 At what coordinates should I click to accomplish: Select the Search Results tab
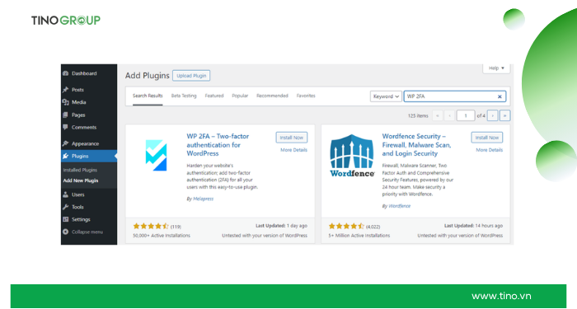[x=148, y=96]
